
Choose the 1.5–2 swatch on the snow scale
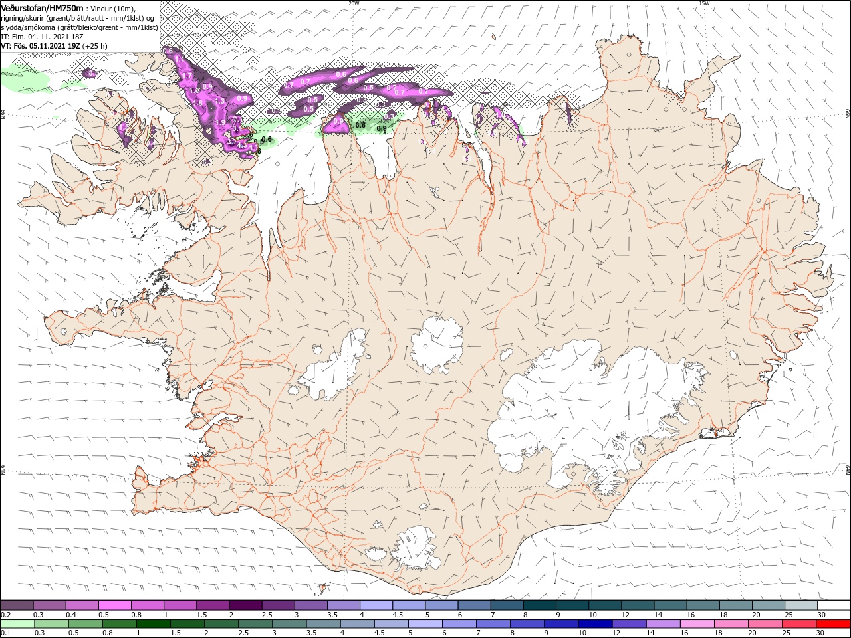pos(213,605)
